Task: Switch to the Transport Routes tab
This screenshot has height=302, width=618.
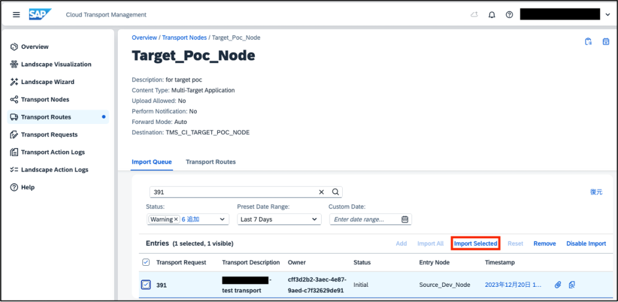Action: [211, 162]
